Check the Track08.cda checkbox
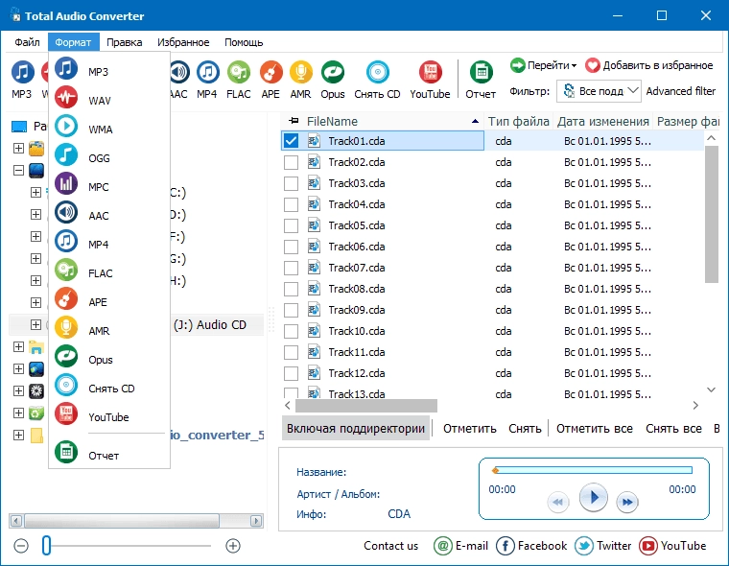Viewport: 729px width, 566px height. point(291,289)
